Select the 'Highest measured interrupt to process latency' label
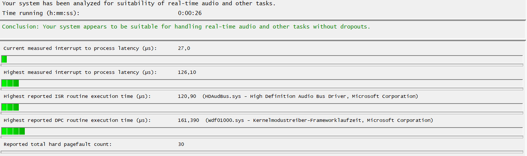Screen dimensions: 527x156 (x=80, y=72)
